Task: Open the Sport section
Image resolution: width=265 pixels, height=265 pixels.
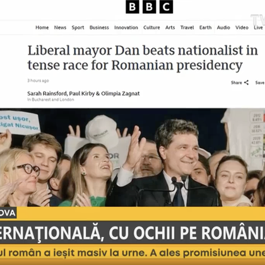Action: (x=78, y=28)
